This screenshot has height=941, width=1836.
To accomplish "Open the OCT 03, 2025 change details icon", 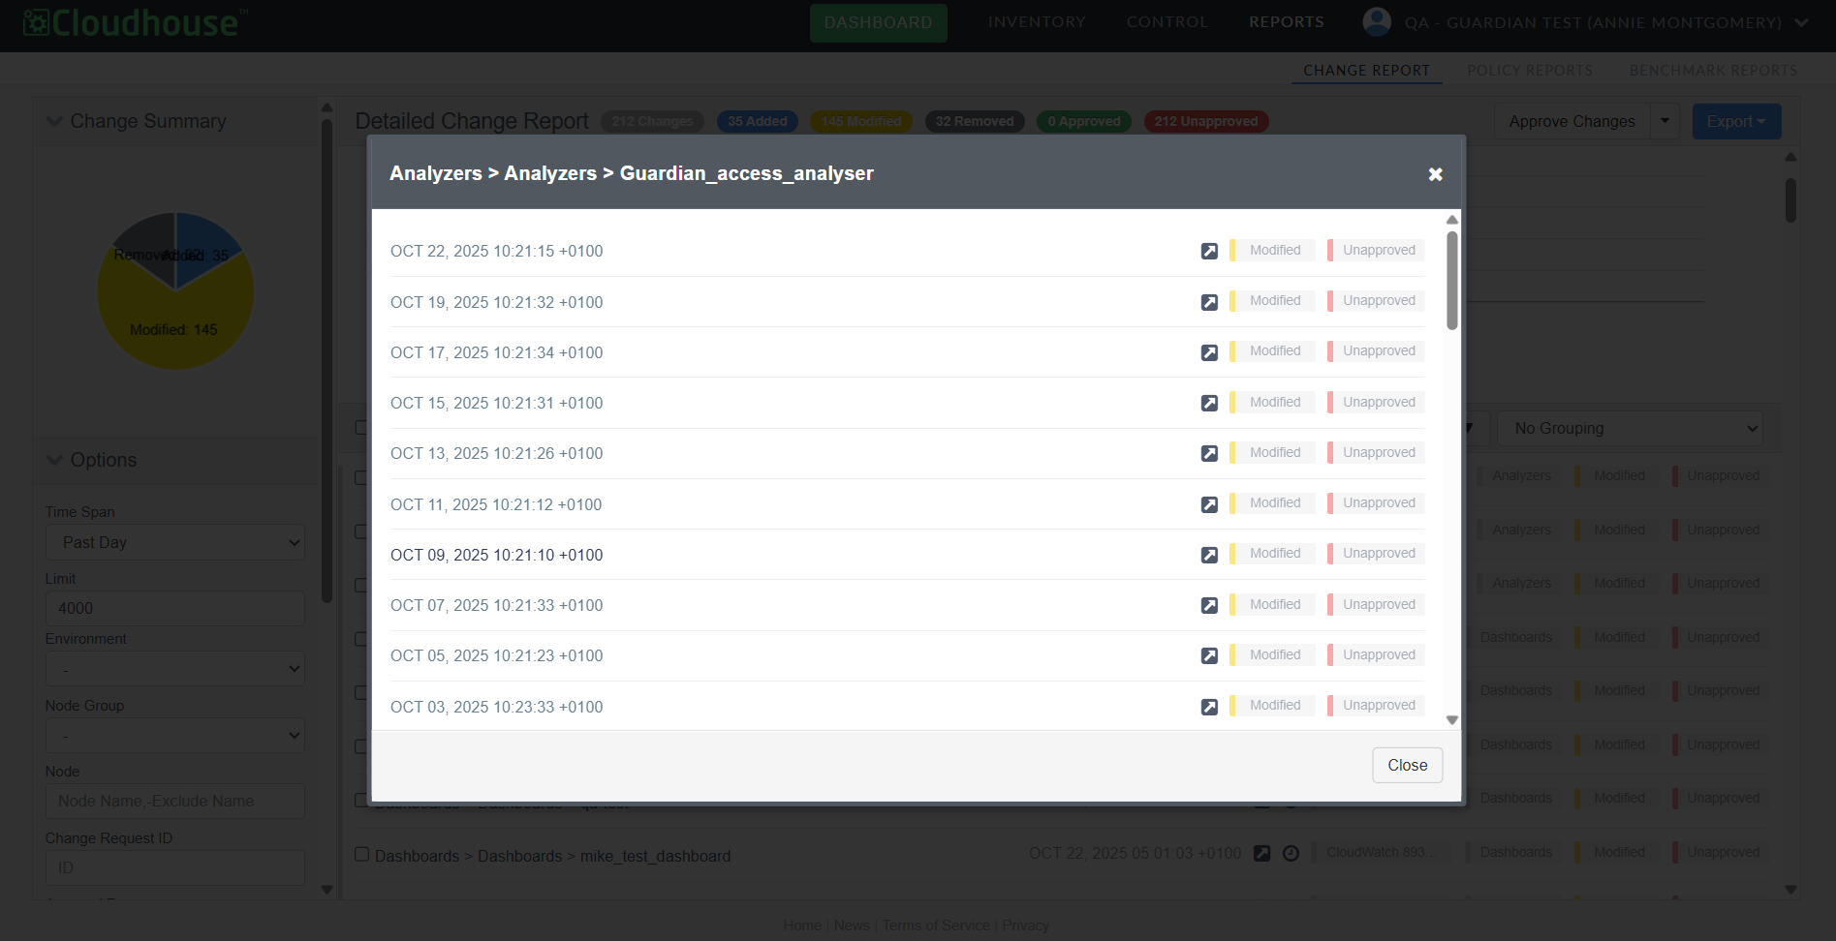I will [1209, 707].
